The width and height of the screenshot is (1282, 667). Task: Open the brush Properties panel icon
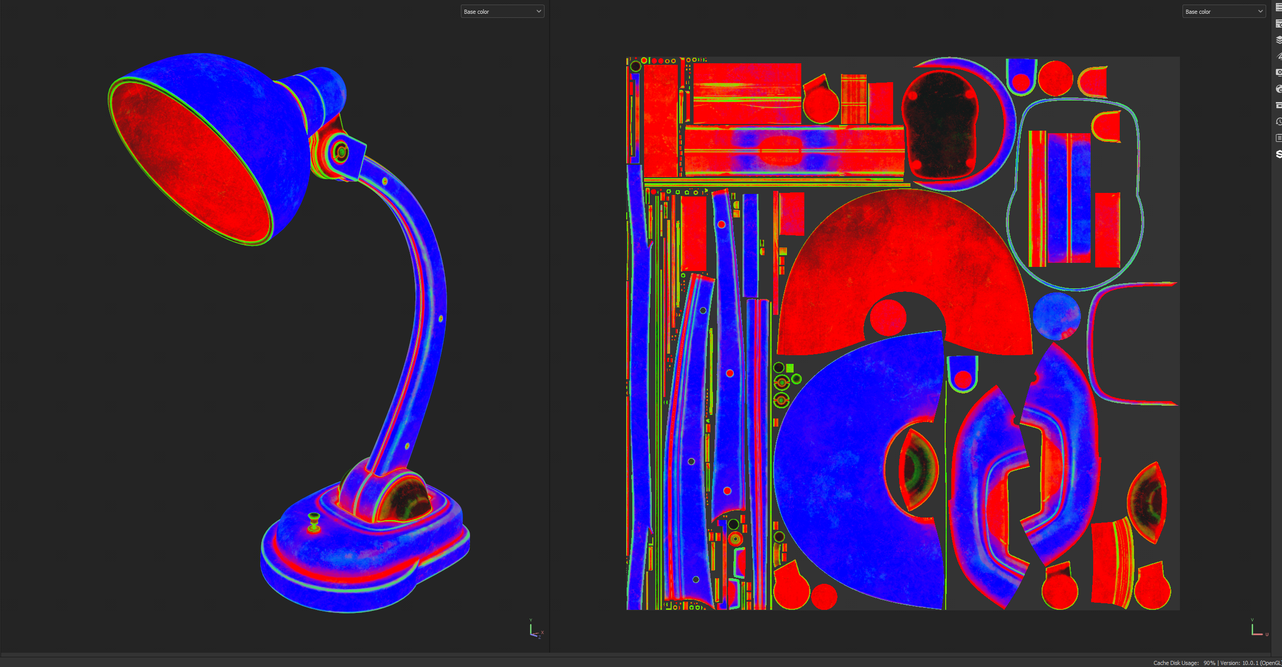(1278, 56)
